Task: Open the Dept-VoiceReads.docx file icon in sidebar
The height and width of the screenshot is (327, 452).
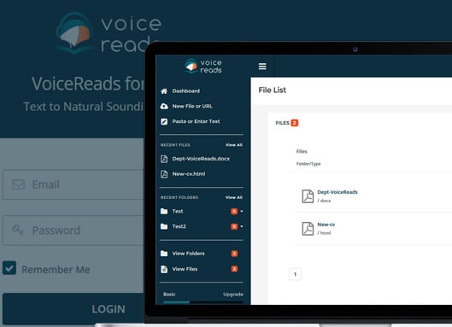Action: (164, 159)
